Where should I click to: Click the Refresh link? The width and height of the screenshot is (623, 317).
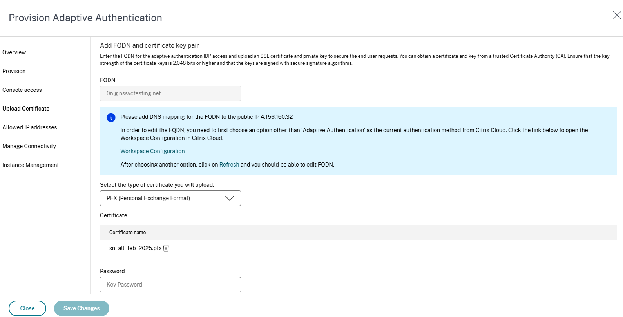point(229,165)
